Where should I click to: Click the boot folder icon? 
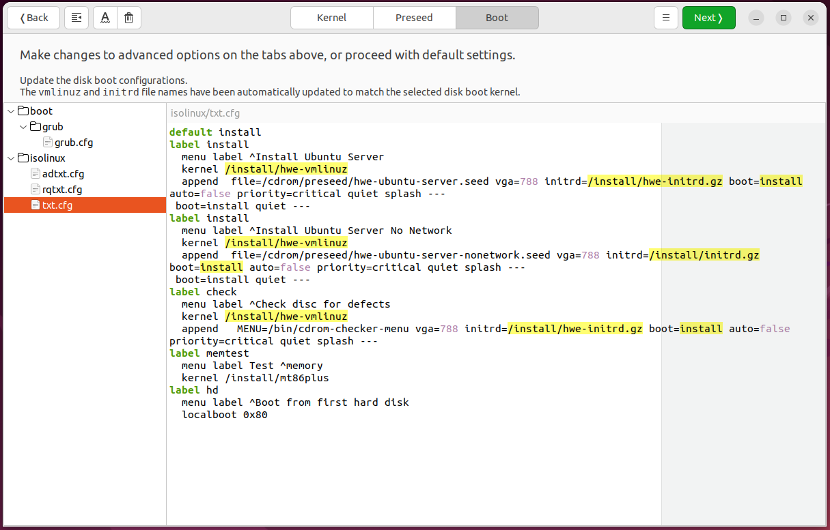click(23, 111)
